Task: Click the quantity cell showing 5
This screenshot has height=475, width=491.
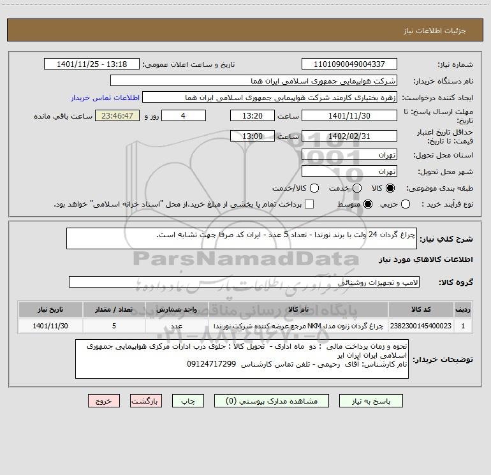Action: (x=114, y=326)
